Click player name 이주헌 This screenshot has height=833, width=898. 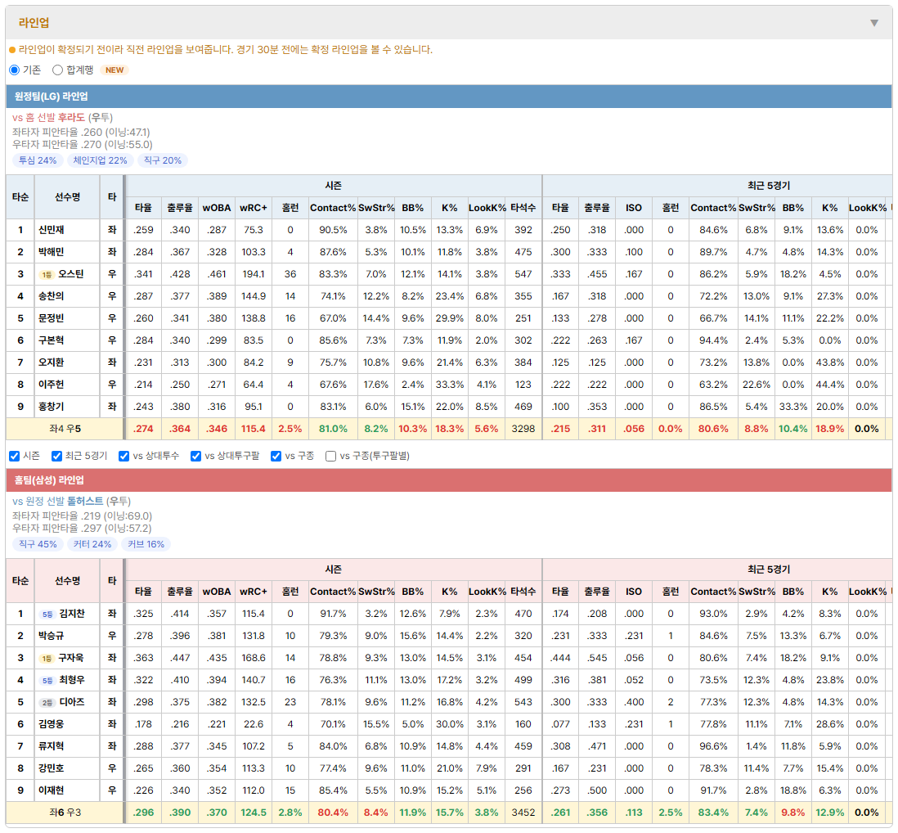51,385
